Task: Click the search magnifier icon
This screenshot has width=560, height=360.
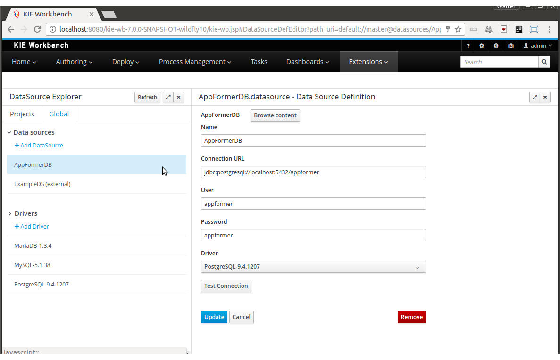Action: tap(544, 62)
